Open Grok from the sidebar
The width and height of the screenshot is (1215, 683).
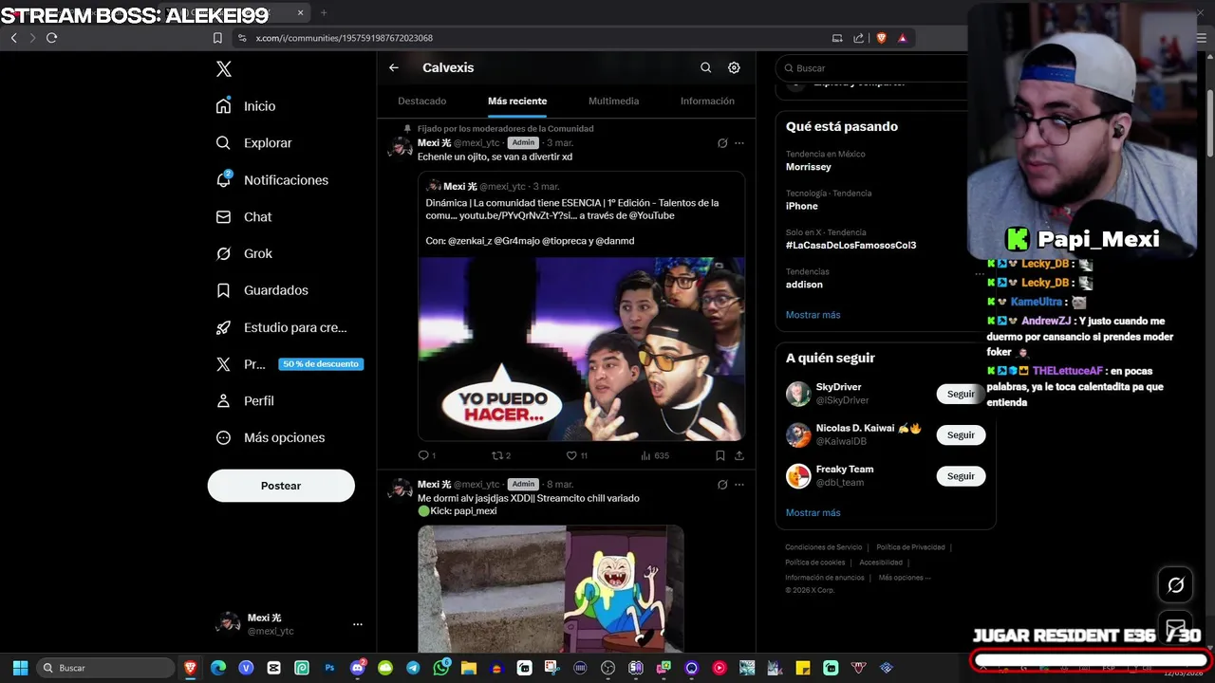point(244,253)
